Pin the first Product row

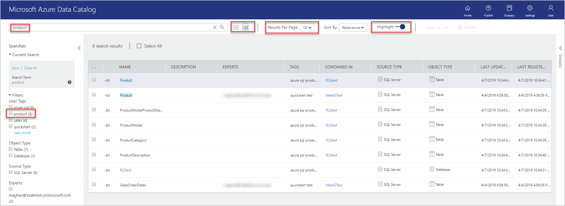point(107,80)
